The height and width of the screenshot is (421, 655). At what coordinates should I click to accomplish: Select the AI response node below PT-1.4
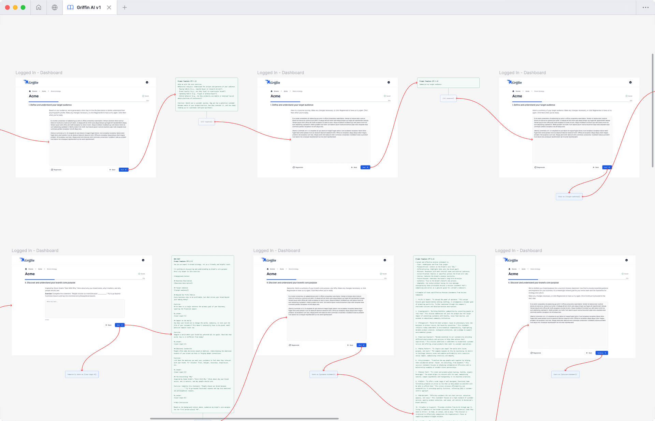pyautogui.click(x=448, y=98)
